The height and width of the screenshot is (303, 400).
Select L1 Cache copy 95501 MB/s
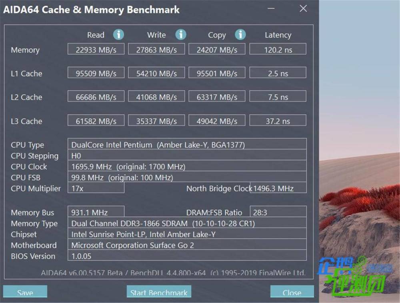pyautogui.click(x=217, y=73)
